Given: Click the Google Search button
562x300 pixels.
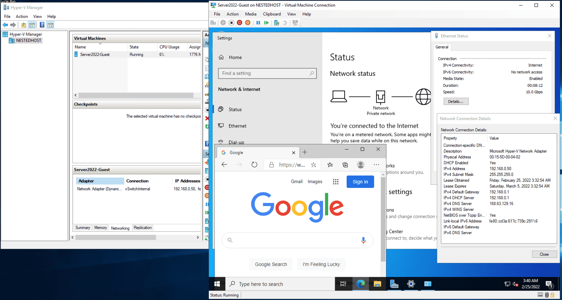Looking at the screenshot, I should tap(271, 264).
